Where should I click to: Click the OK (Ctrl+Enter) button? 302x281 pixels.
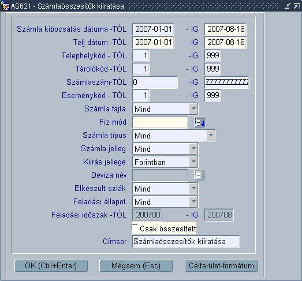tap(51, 266)
